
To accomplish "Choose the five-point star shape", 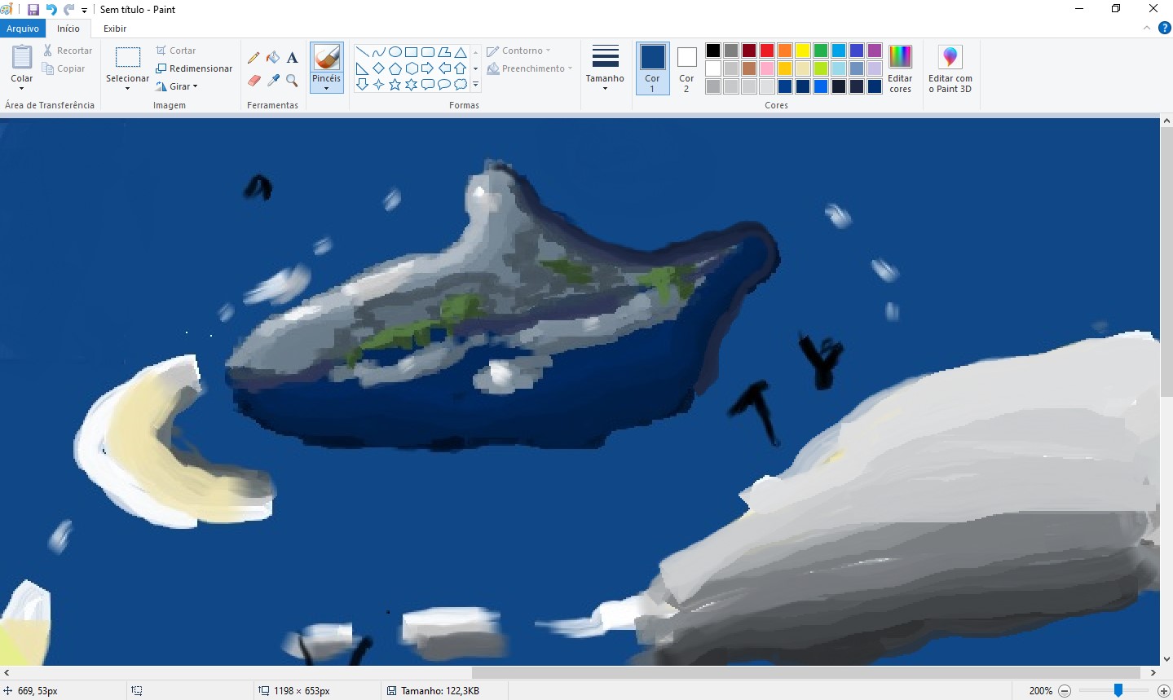I will point(395,84).
